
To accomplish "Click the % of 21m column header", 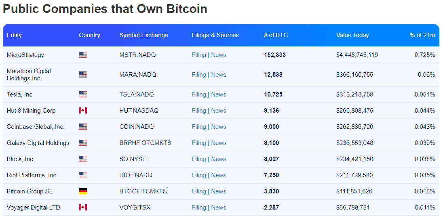I will (x=422, y=35).
